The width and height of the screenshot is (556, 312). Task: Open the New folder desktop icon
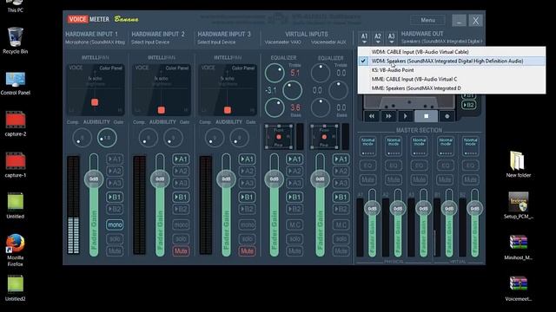[518, 164]
